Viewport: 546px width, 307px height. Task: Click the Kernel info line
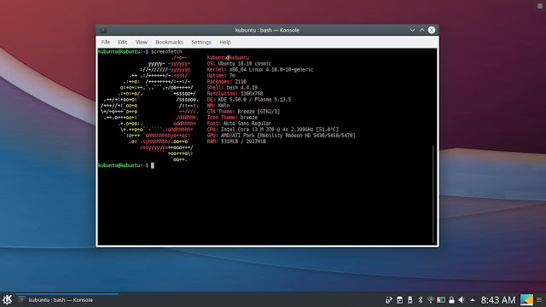(260, 70)
